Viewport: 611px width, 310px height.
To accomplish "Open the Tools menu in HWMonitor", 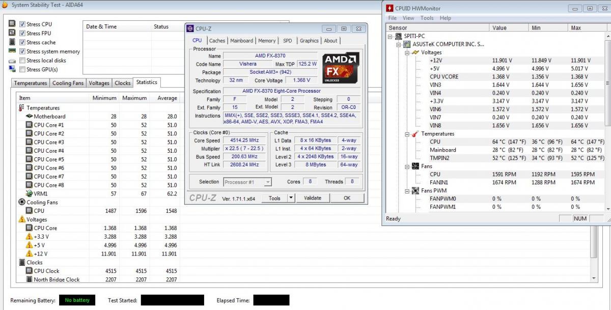I will click(x=427, y=18).
